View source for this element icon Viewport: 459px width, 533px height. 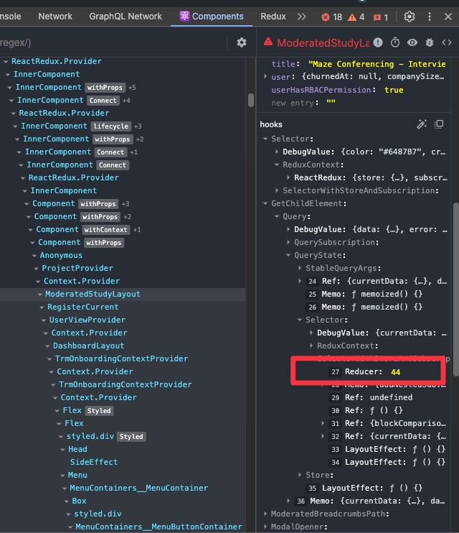click(x=446, y=42)
